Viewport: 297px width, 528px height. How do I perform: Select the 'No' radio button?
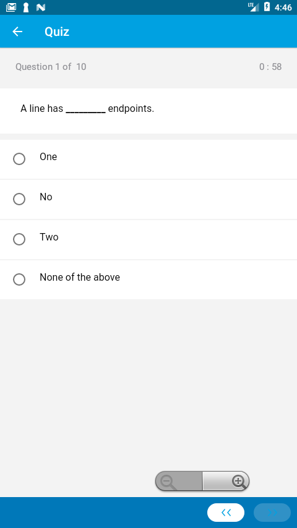pyautogui.click(x=19, y=199)
